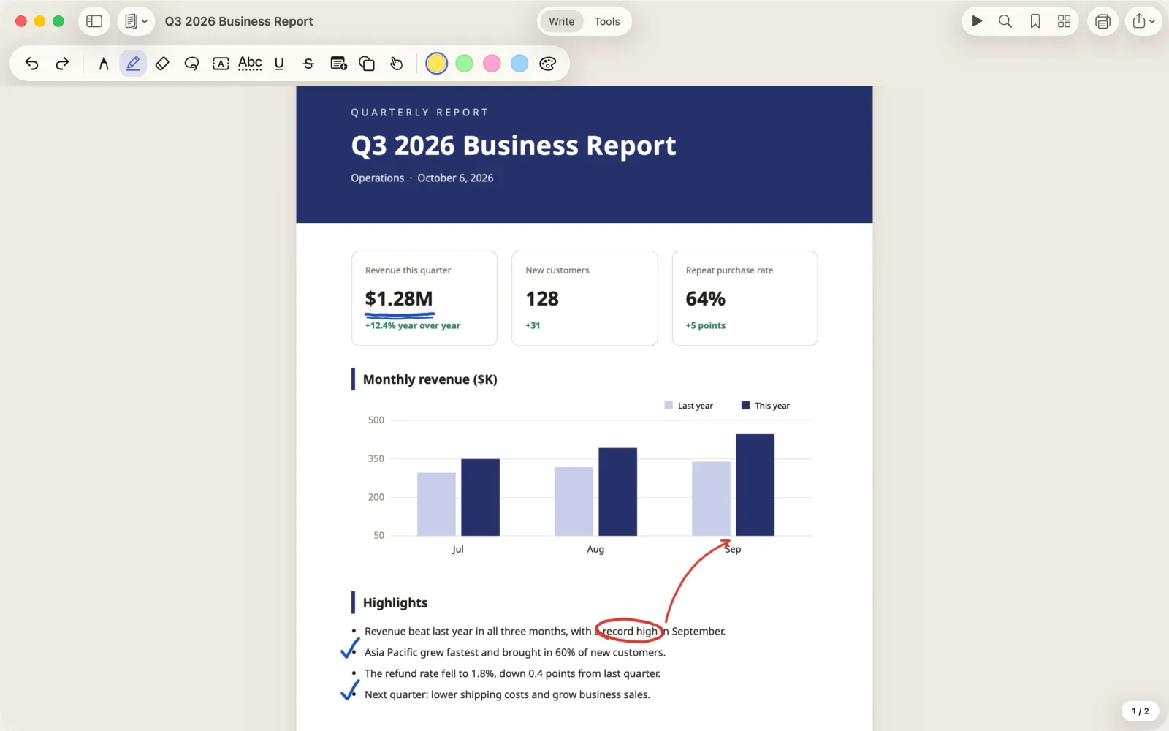Viewport: 1169px width, 731px height.
Task: Apply the strikethrough annotation tool
Action: 308,64
